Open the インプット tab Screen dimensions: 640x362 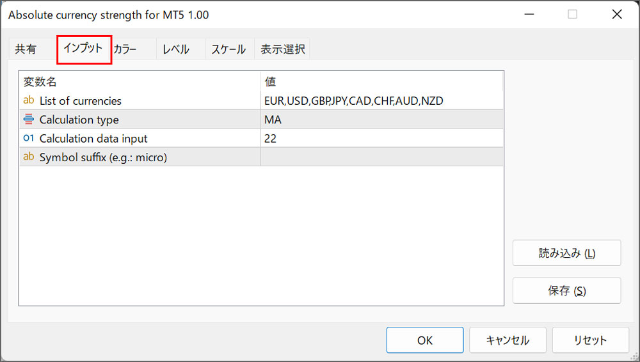[x=83, y=49]
